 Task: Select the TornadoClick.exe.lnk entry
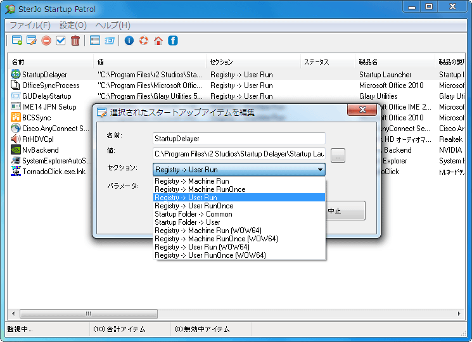point(54,172)
